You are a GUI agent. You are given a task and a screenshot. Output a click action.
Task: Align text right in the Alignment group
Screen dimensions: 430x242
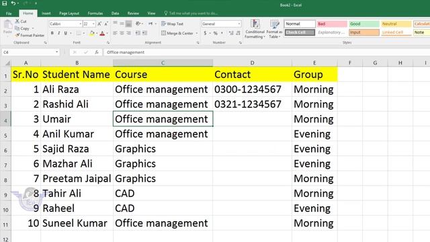tap(128, 33)
